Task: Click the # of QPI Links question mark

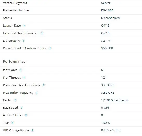Action: (x=26, y=115)
